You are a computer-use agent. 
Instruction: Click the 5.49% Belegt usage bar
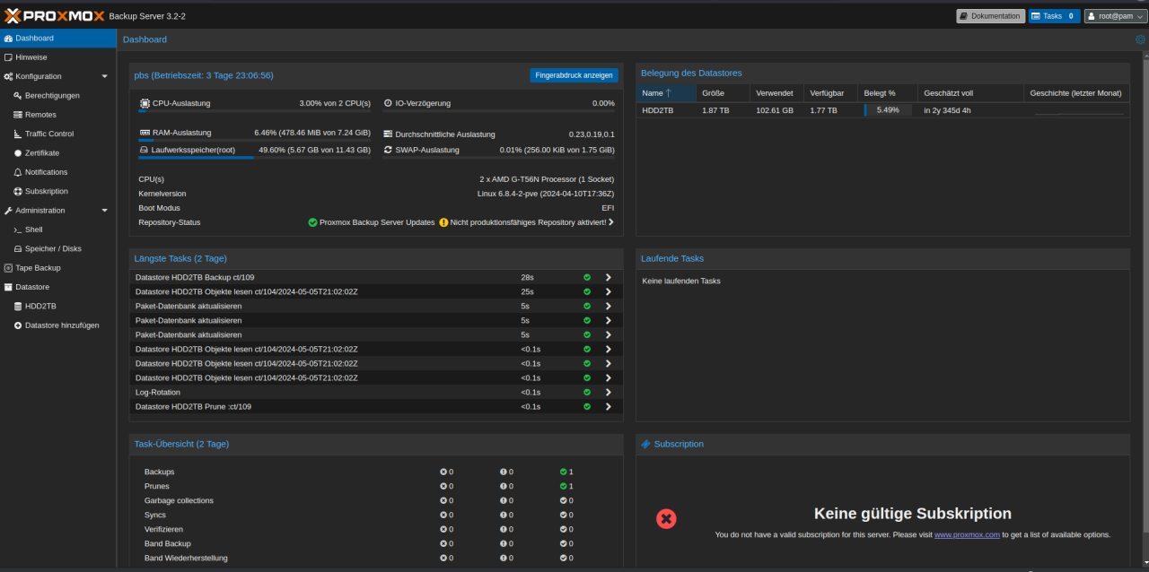click(x=888, y=110)
